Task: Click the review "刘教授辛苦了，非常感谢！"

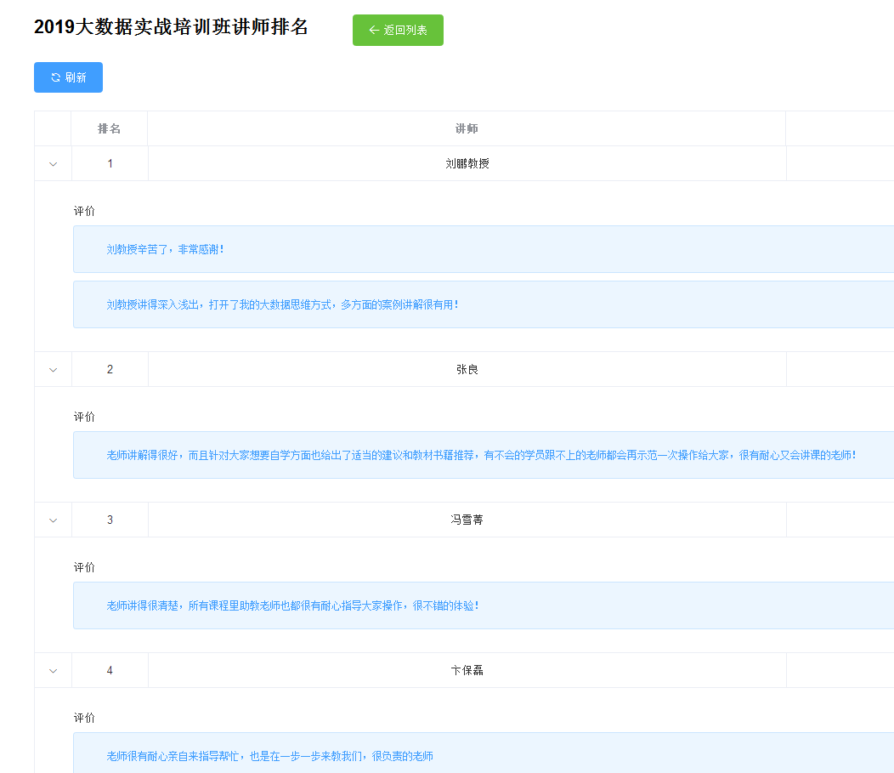Action: click(165, 249)
